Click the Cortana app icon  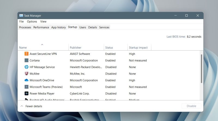coord(26,60)
